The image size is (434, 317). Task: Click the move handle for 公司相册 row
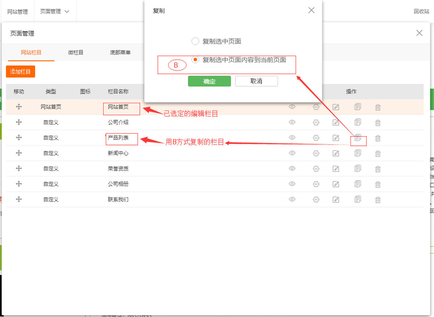pos(19,184)
